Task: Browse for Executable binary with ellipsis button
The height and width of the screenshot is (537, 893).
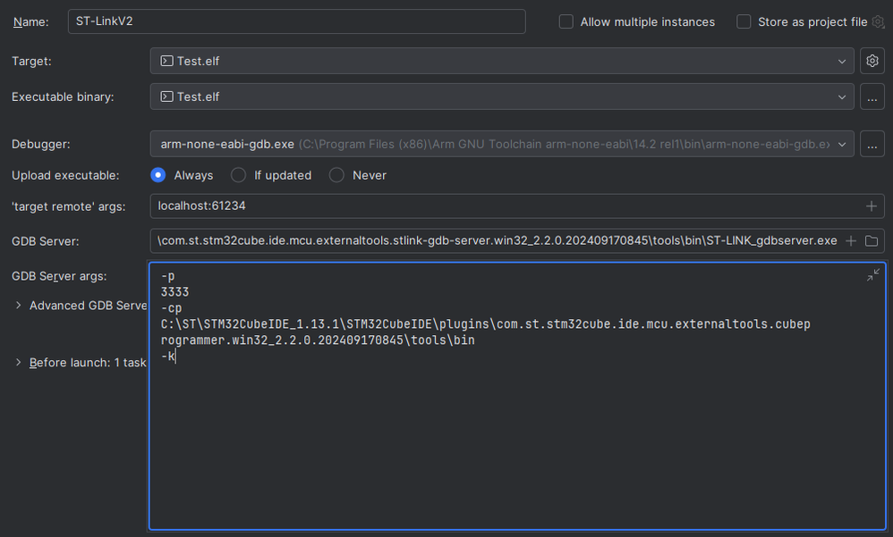Action: point(872,97)
